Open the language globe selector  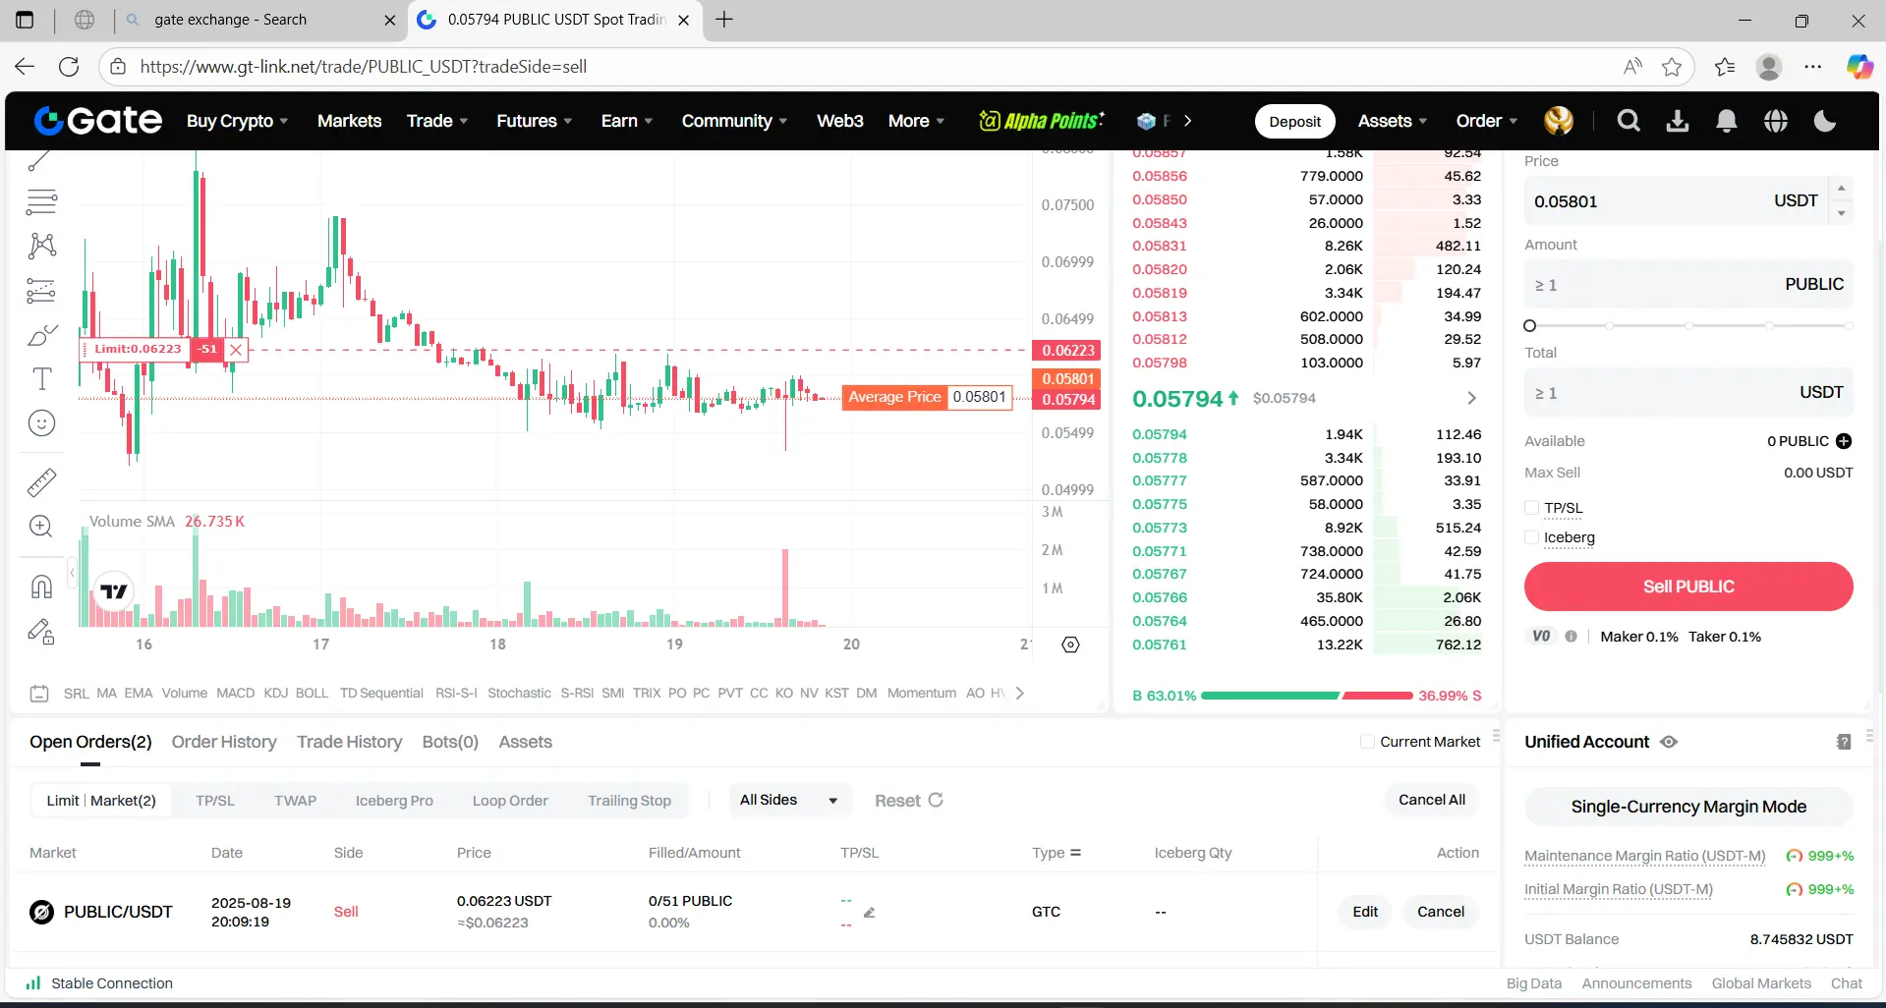(1776, 121)
